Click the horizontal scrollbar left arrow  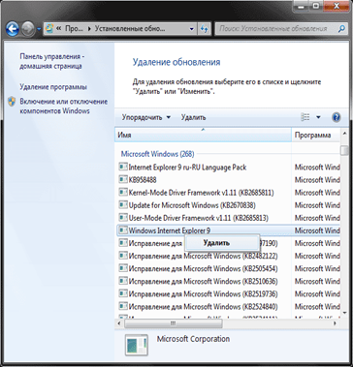119,323
